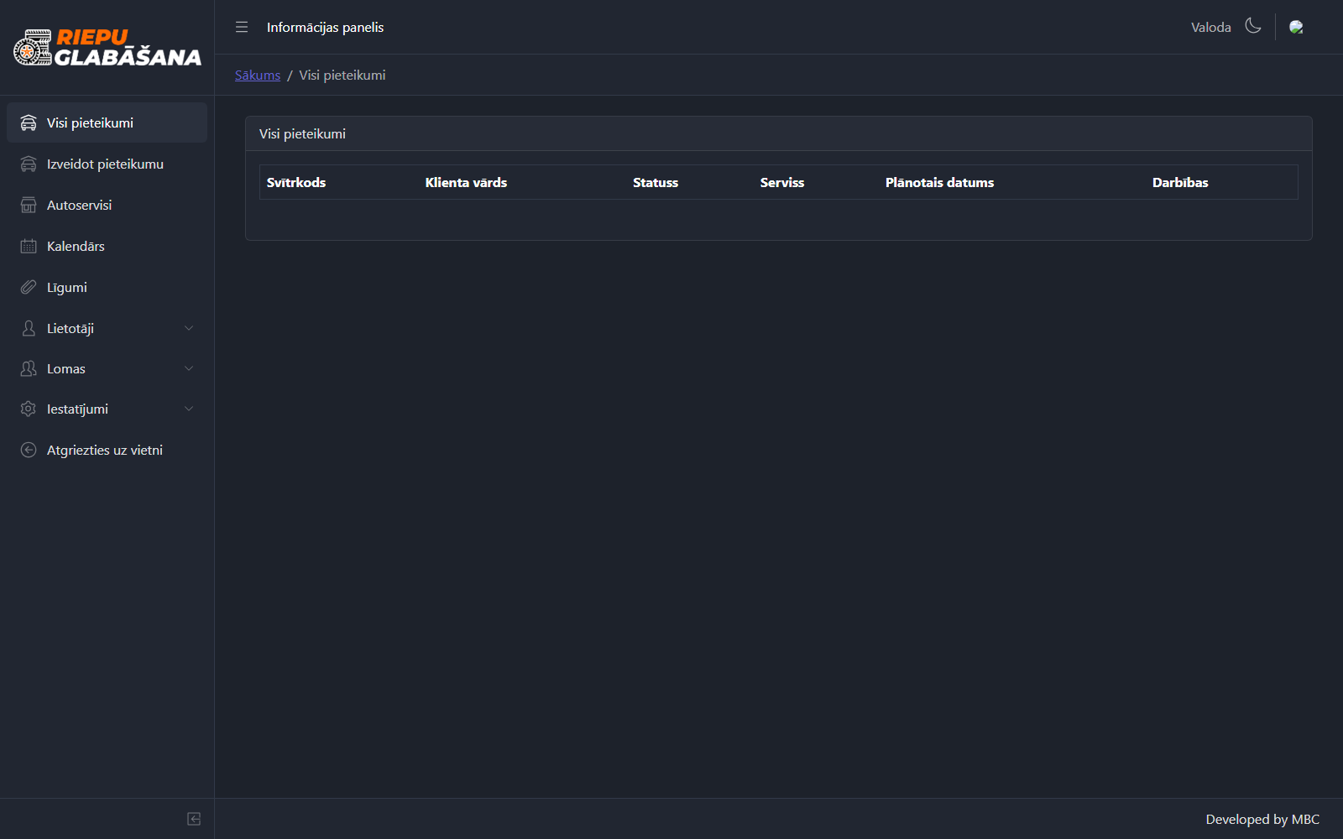
Task: Switch to dark mode with moon icon
Action: click(1253, 26)
